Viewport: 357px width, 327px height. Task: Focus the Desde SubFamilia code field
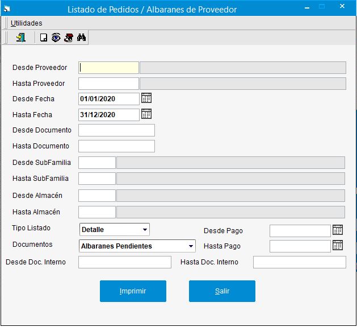(97, 163)
